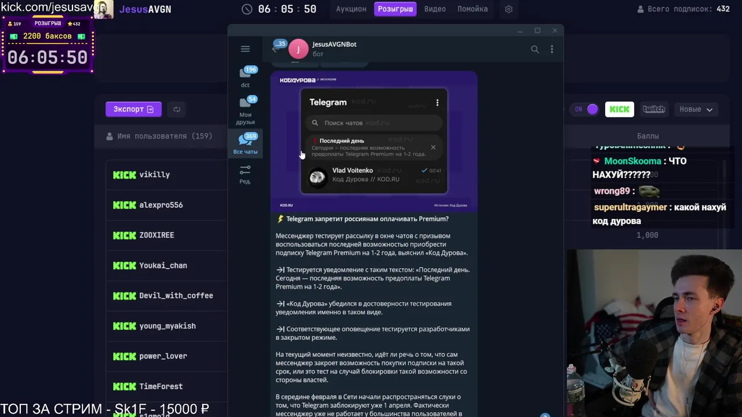The image size is (742, 417).
Task: Select participant Youkai_chan
Action: pos(163,265)
